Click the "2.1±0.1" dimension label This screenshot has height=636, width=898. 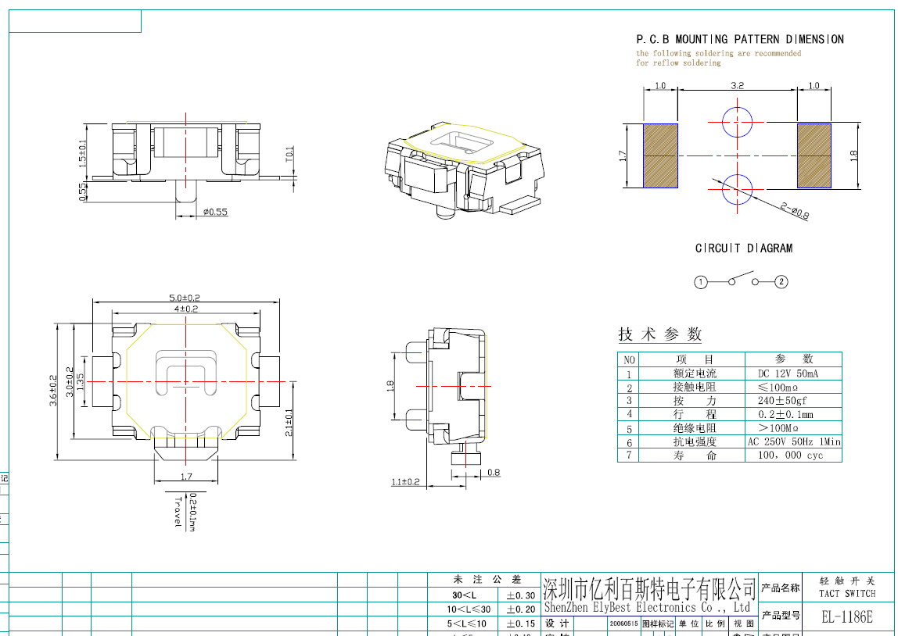tap(289, 422)
